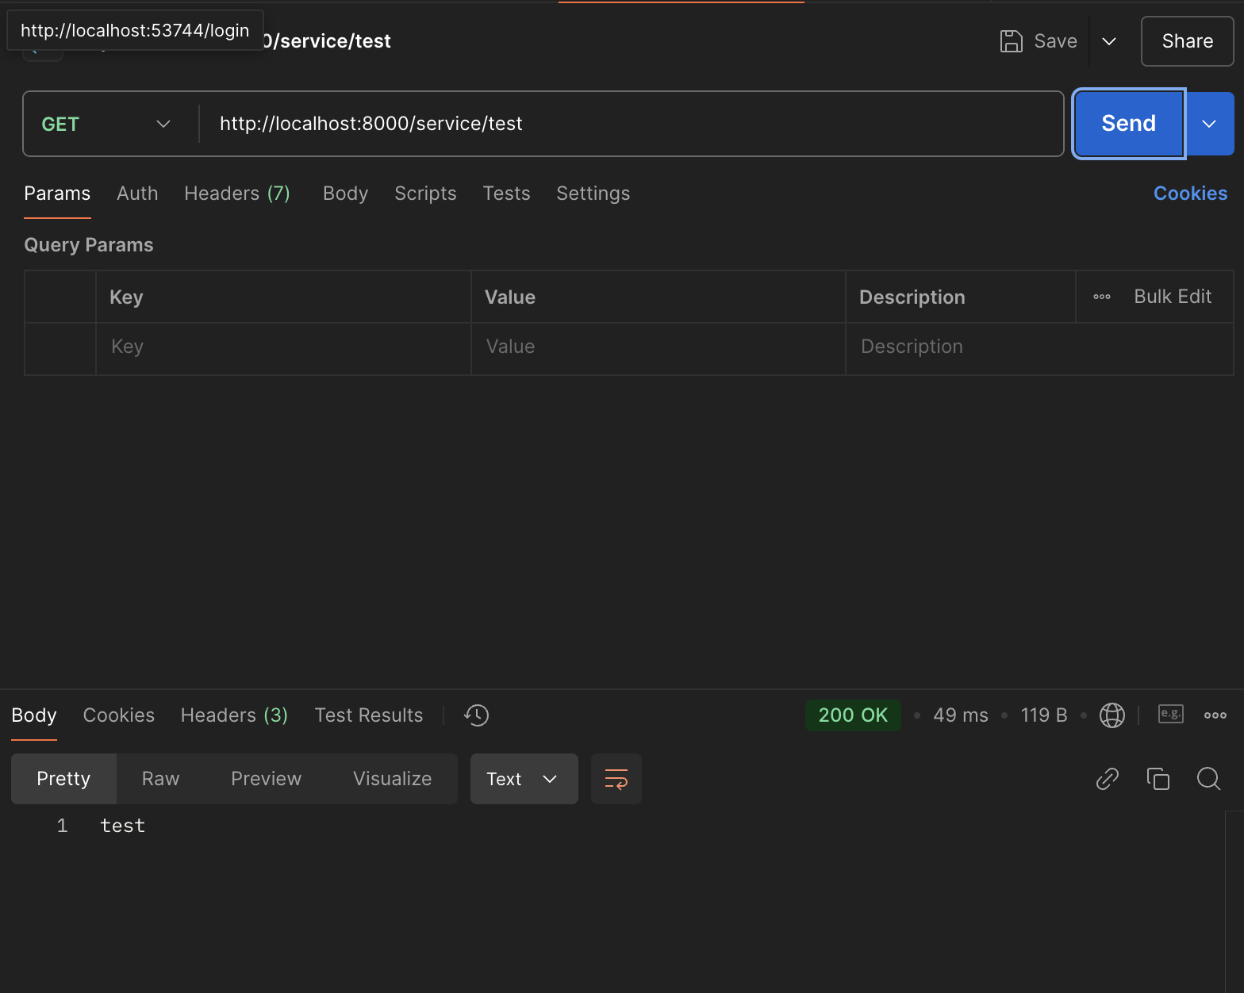
Task: Search within response magnifier icon
Action: point(1208,779)
